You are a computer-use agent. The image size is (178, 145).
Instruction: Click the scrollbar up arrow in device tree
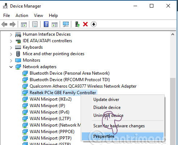pyautogui.click(x=173, y=35)
